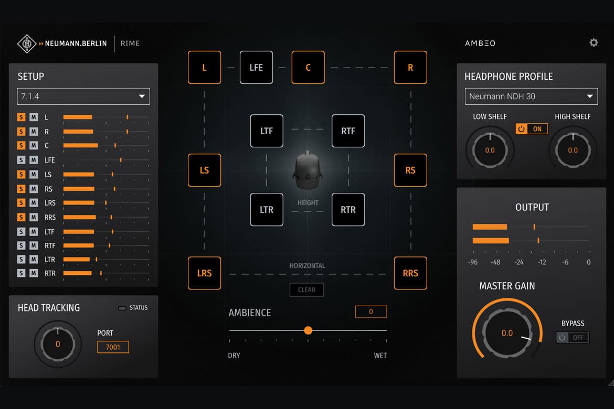Open the Neumann NDH 30 profile dropdown
Image resolution: width=614 pixels, height=409 pixels.
(x=531, y=96)
